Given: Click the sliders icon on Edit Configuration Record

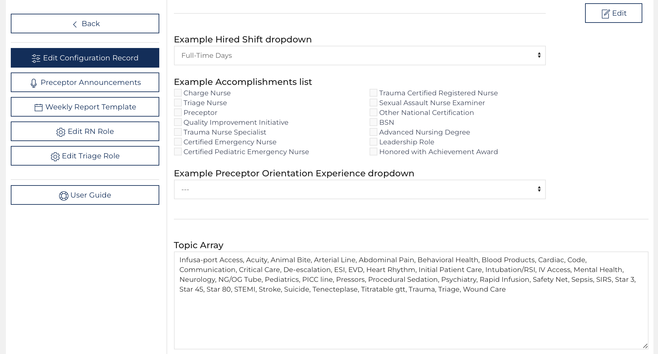Looking at the screenshot, I should [x=36, y=58].
